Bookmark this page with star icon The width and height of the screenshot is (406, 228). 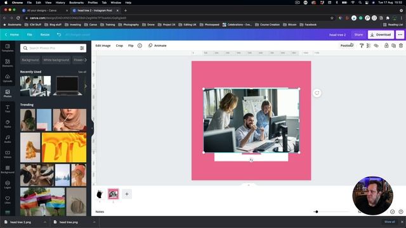click(x=332, y=18)
